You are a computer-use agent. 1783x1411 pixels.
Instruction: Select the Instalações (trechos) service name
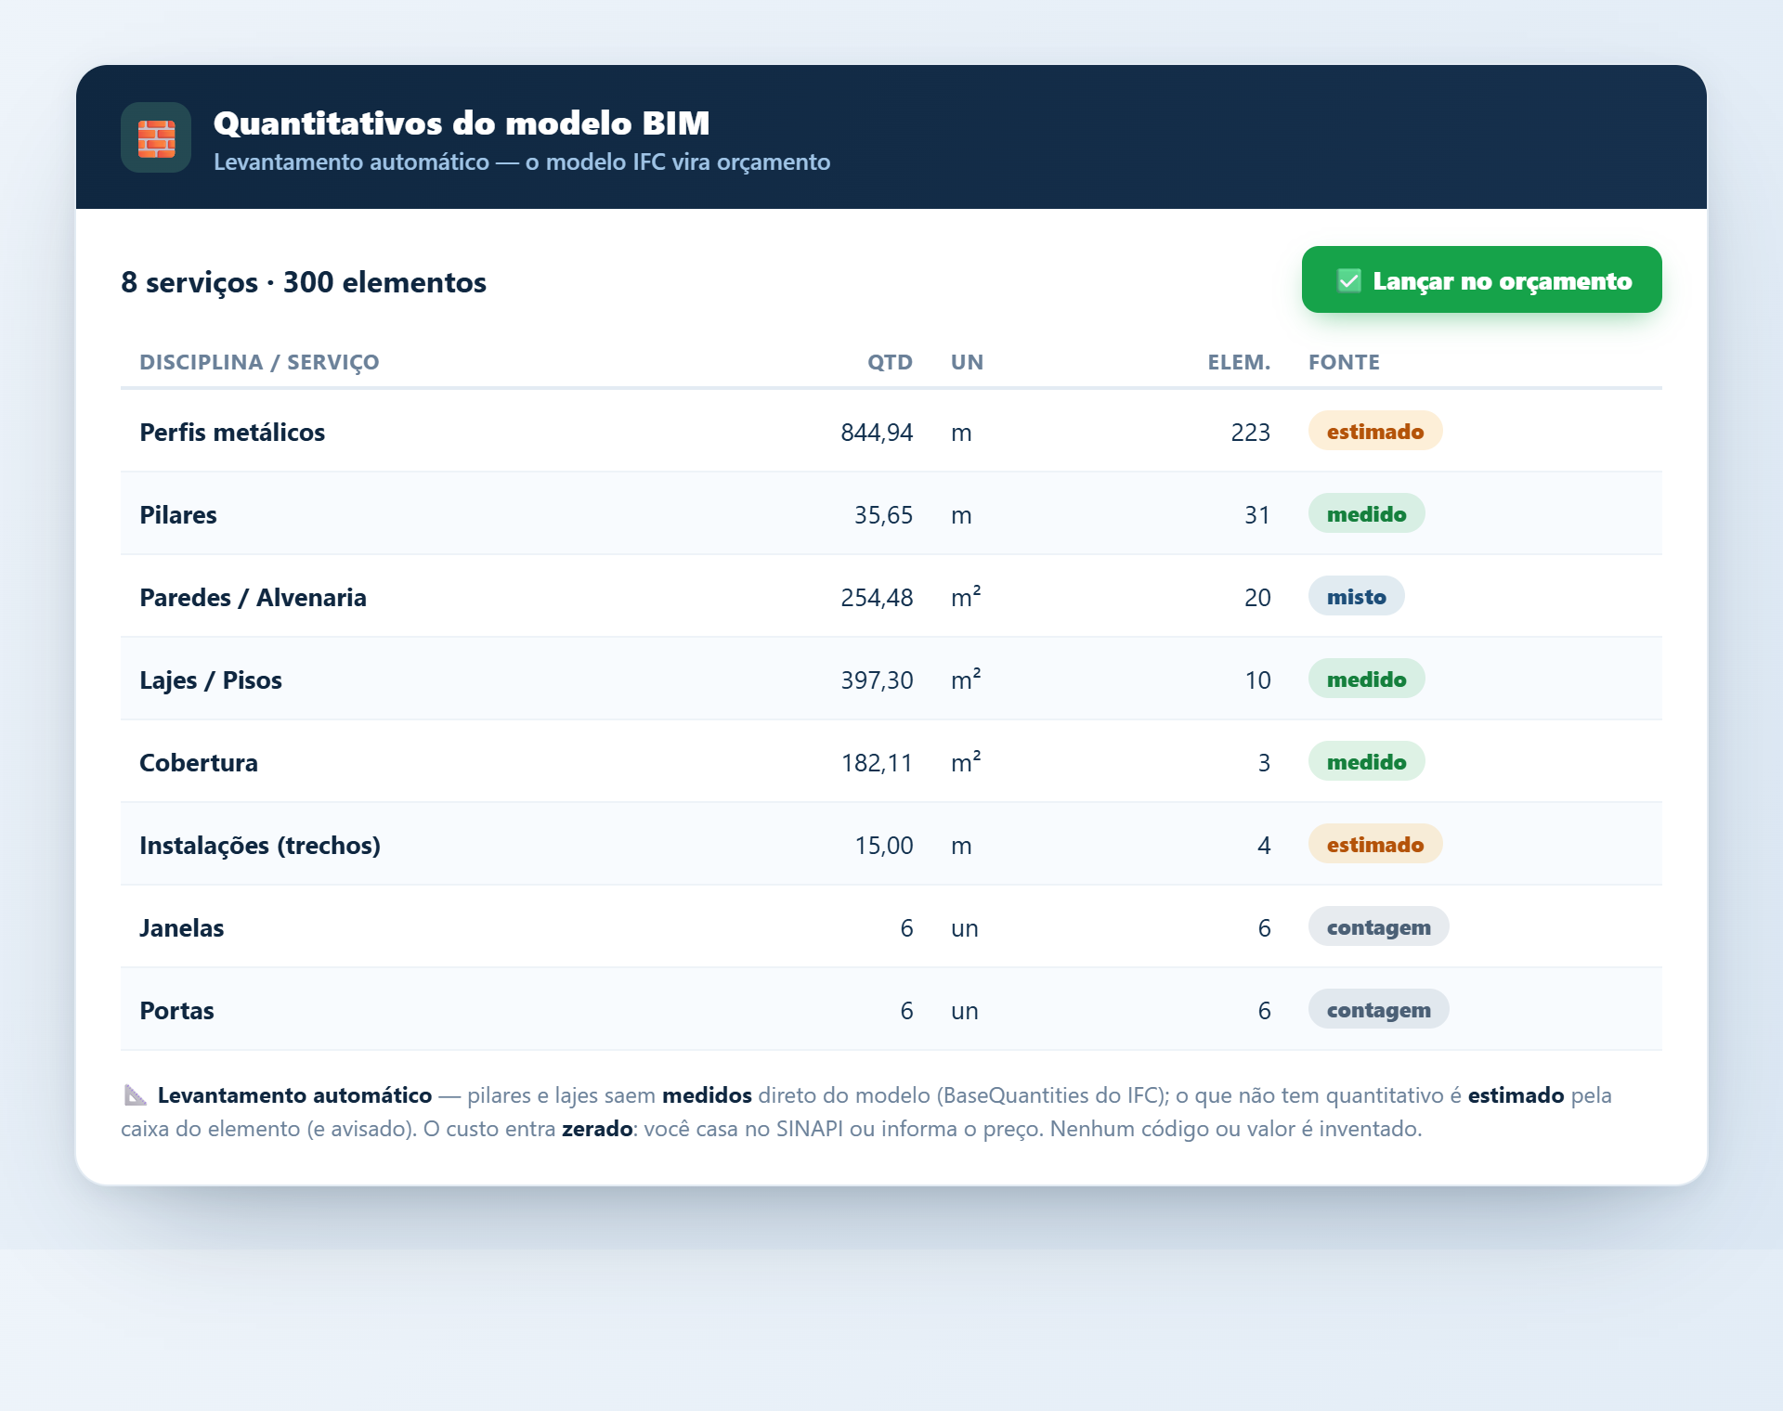260,845
